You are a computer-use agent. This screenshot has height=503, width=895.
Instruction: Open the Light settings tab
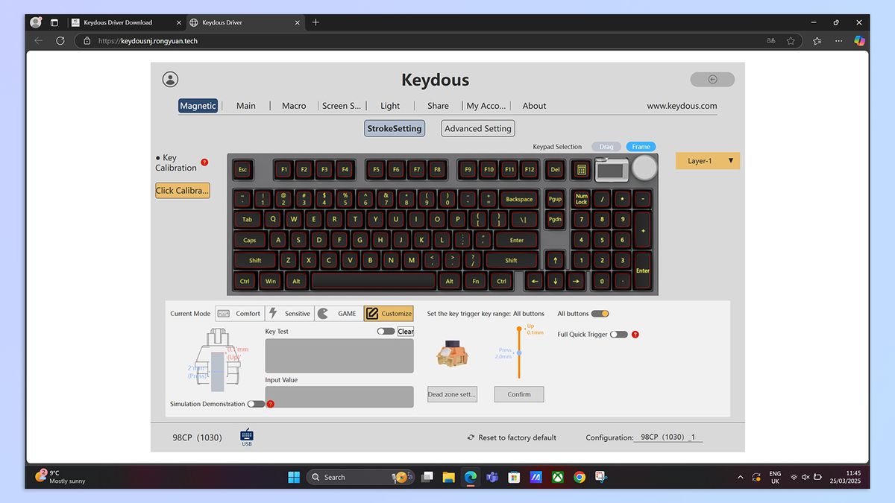390,105
